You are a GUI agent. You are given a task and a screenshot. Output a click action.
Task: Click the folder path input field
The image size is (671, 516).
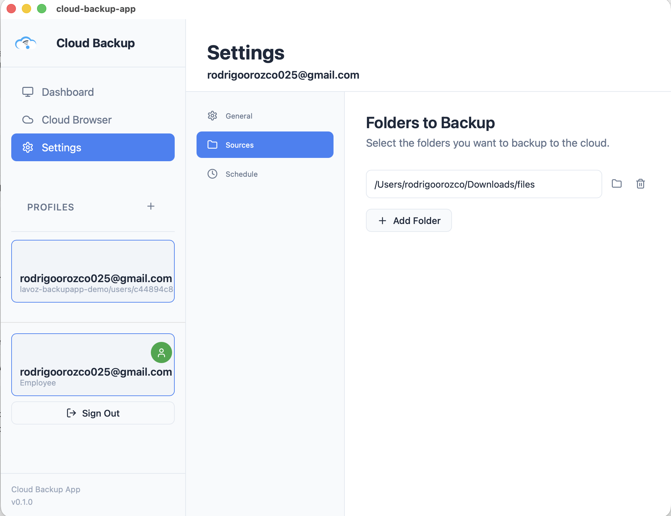click(484, 184)
